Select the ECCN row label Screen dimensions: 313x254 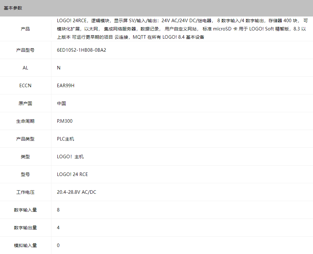(25, 86)
